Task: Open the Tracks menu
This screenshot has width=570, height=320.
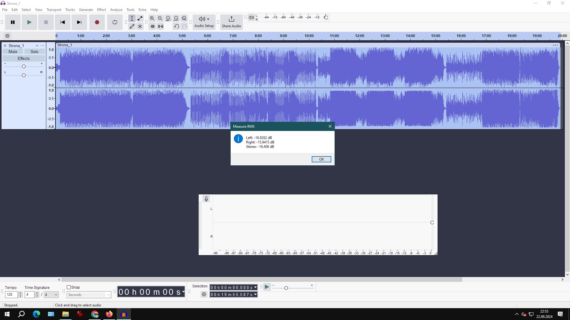Action: click(70, 10)
